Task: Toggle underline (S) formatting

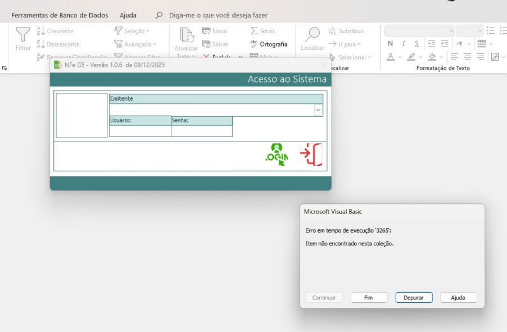Action: [417, 44]
